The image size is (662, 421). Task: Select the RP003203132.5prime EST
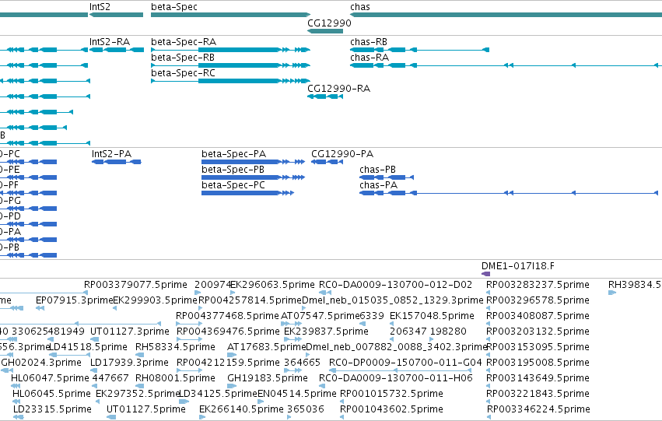[489, 339]
